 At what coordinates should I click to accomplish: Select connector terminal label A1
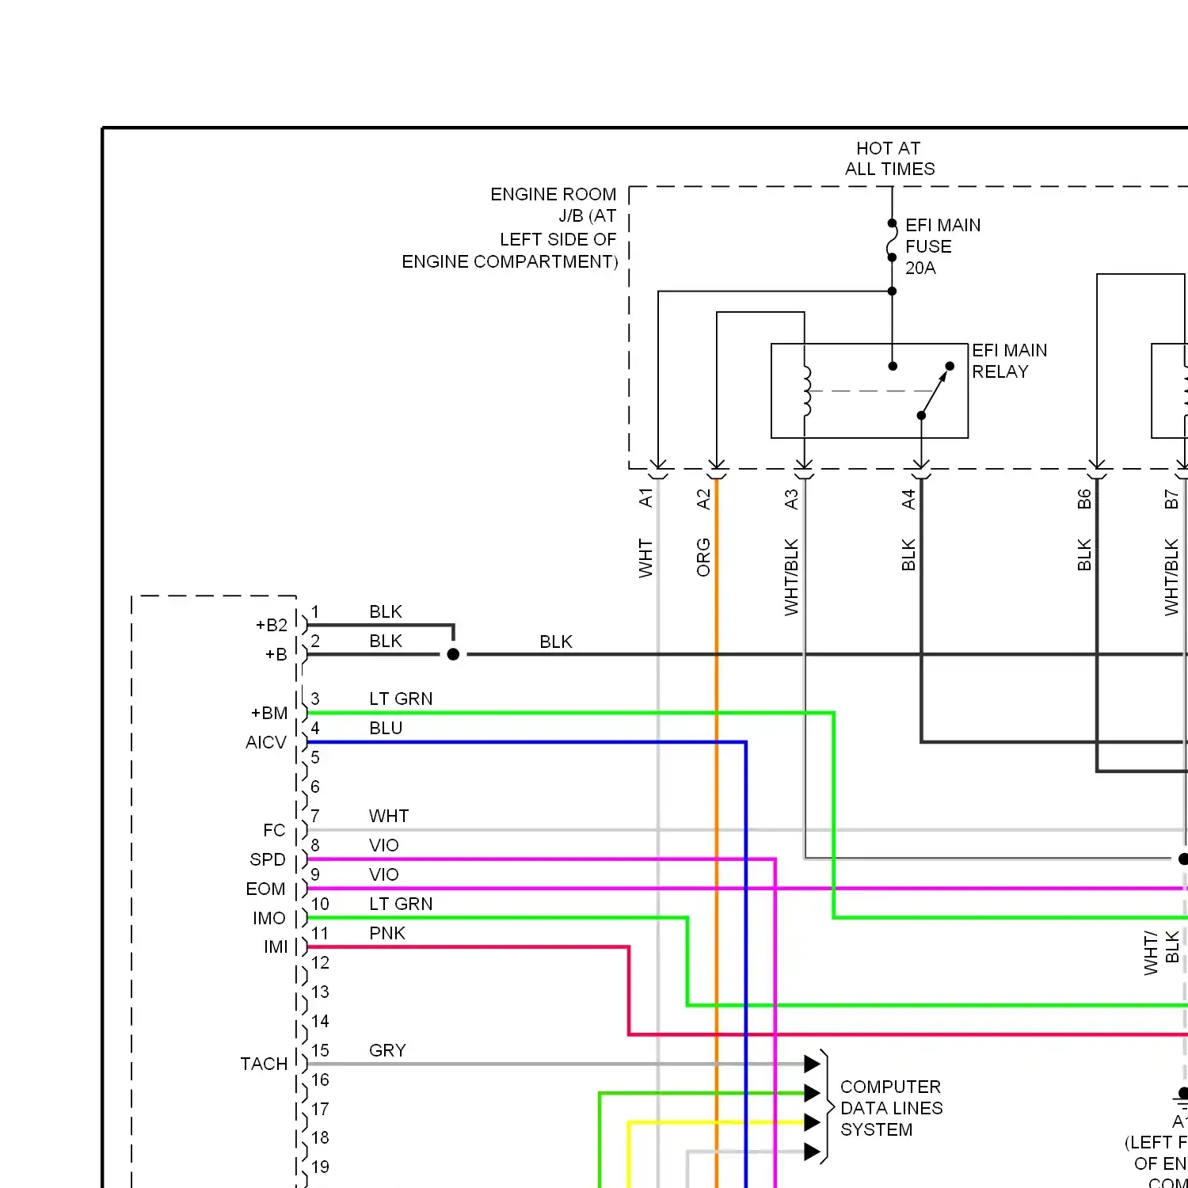click(x=646, y=498)
